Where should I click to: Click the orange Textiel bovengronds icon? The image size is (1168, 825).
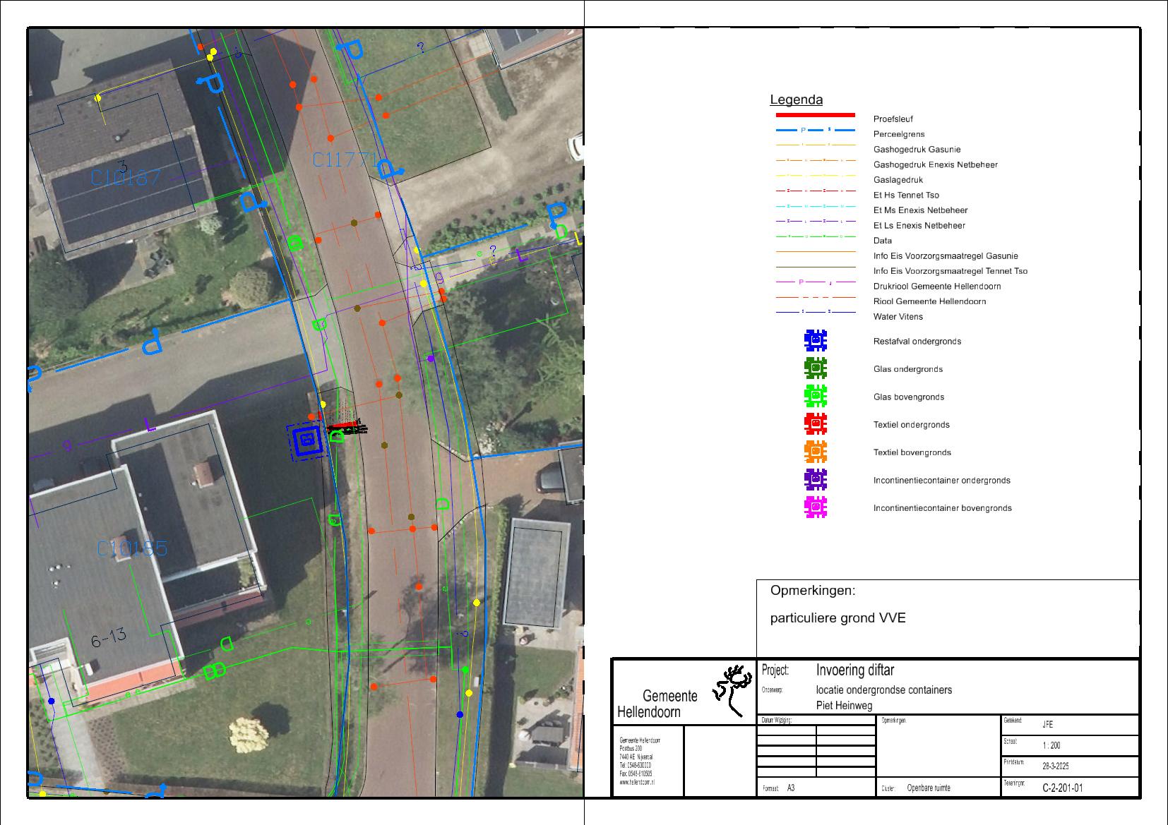pyautogui.click(x=815, y=452)
